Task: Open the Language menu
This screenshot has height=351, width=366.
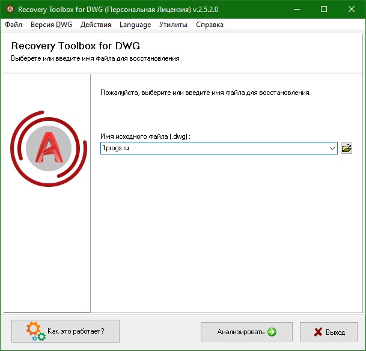Action: (135, 25)
